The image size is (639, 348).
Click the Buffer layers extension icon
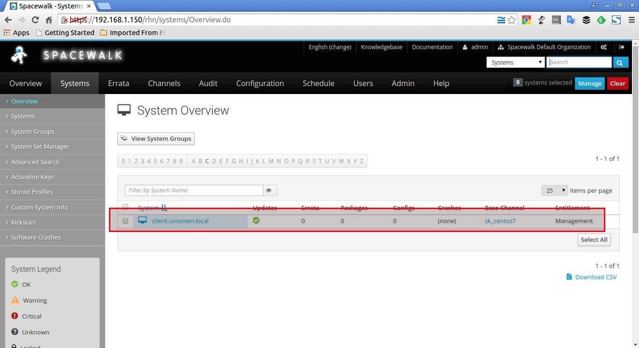[586, 20]
